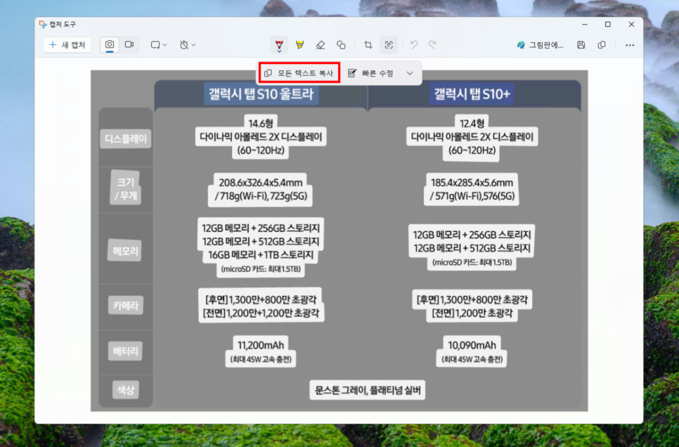Click the '색상' row label
679x447 pixels.
coord(126,390)
